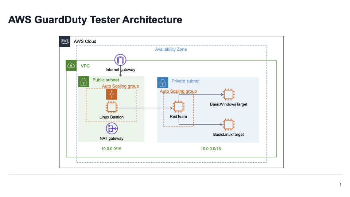This screenshot has height=197, width=350.
Task: Select the VPC label text
Action: click(85, 66)
